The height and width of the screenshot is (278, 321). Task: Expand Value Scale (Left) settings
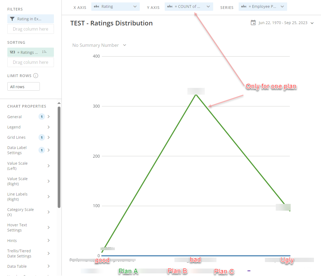48,166
